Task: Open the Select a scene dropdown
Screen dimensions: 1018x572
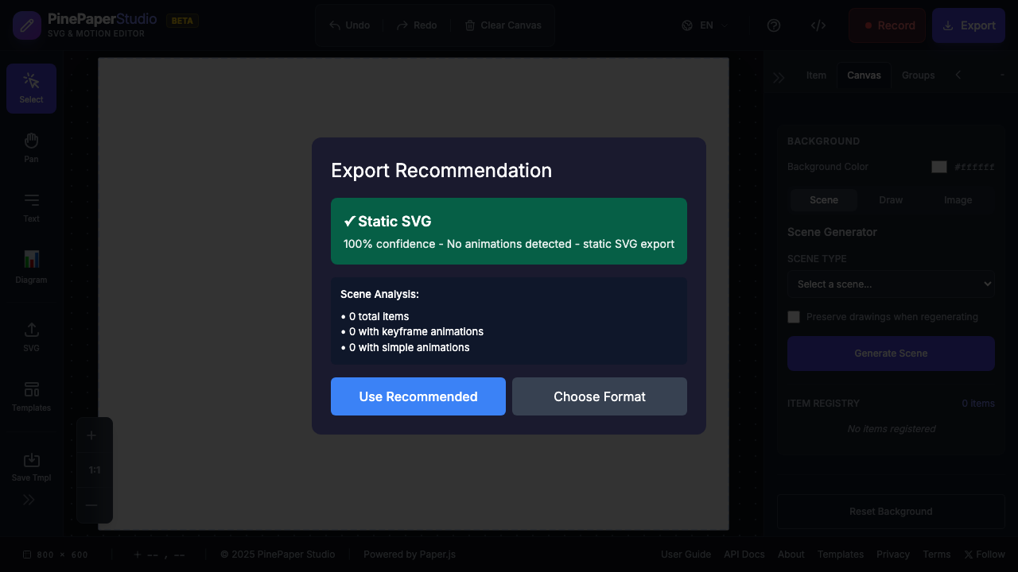Action: (x=890, y=283)
